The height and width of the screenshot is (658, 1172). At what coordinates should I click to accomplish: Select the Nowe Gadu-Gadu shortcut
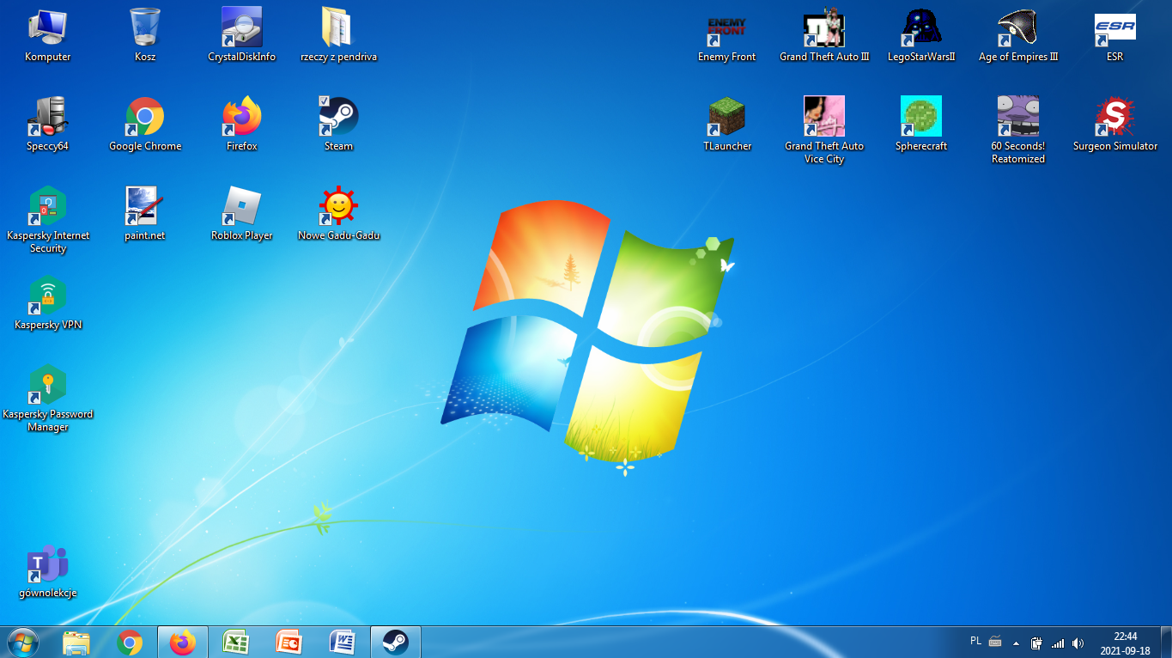[338, 214]
